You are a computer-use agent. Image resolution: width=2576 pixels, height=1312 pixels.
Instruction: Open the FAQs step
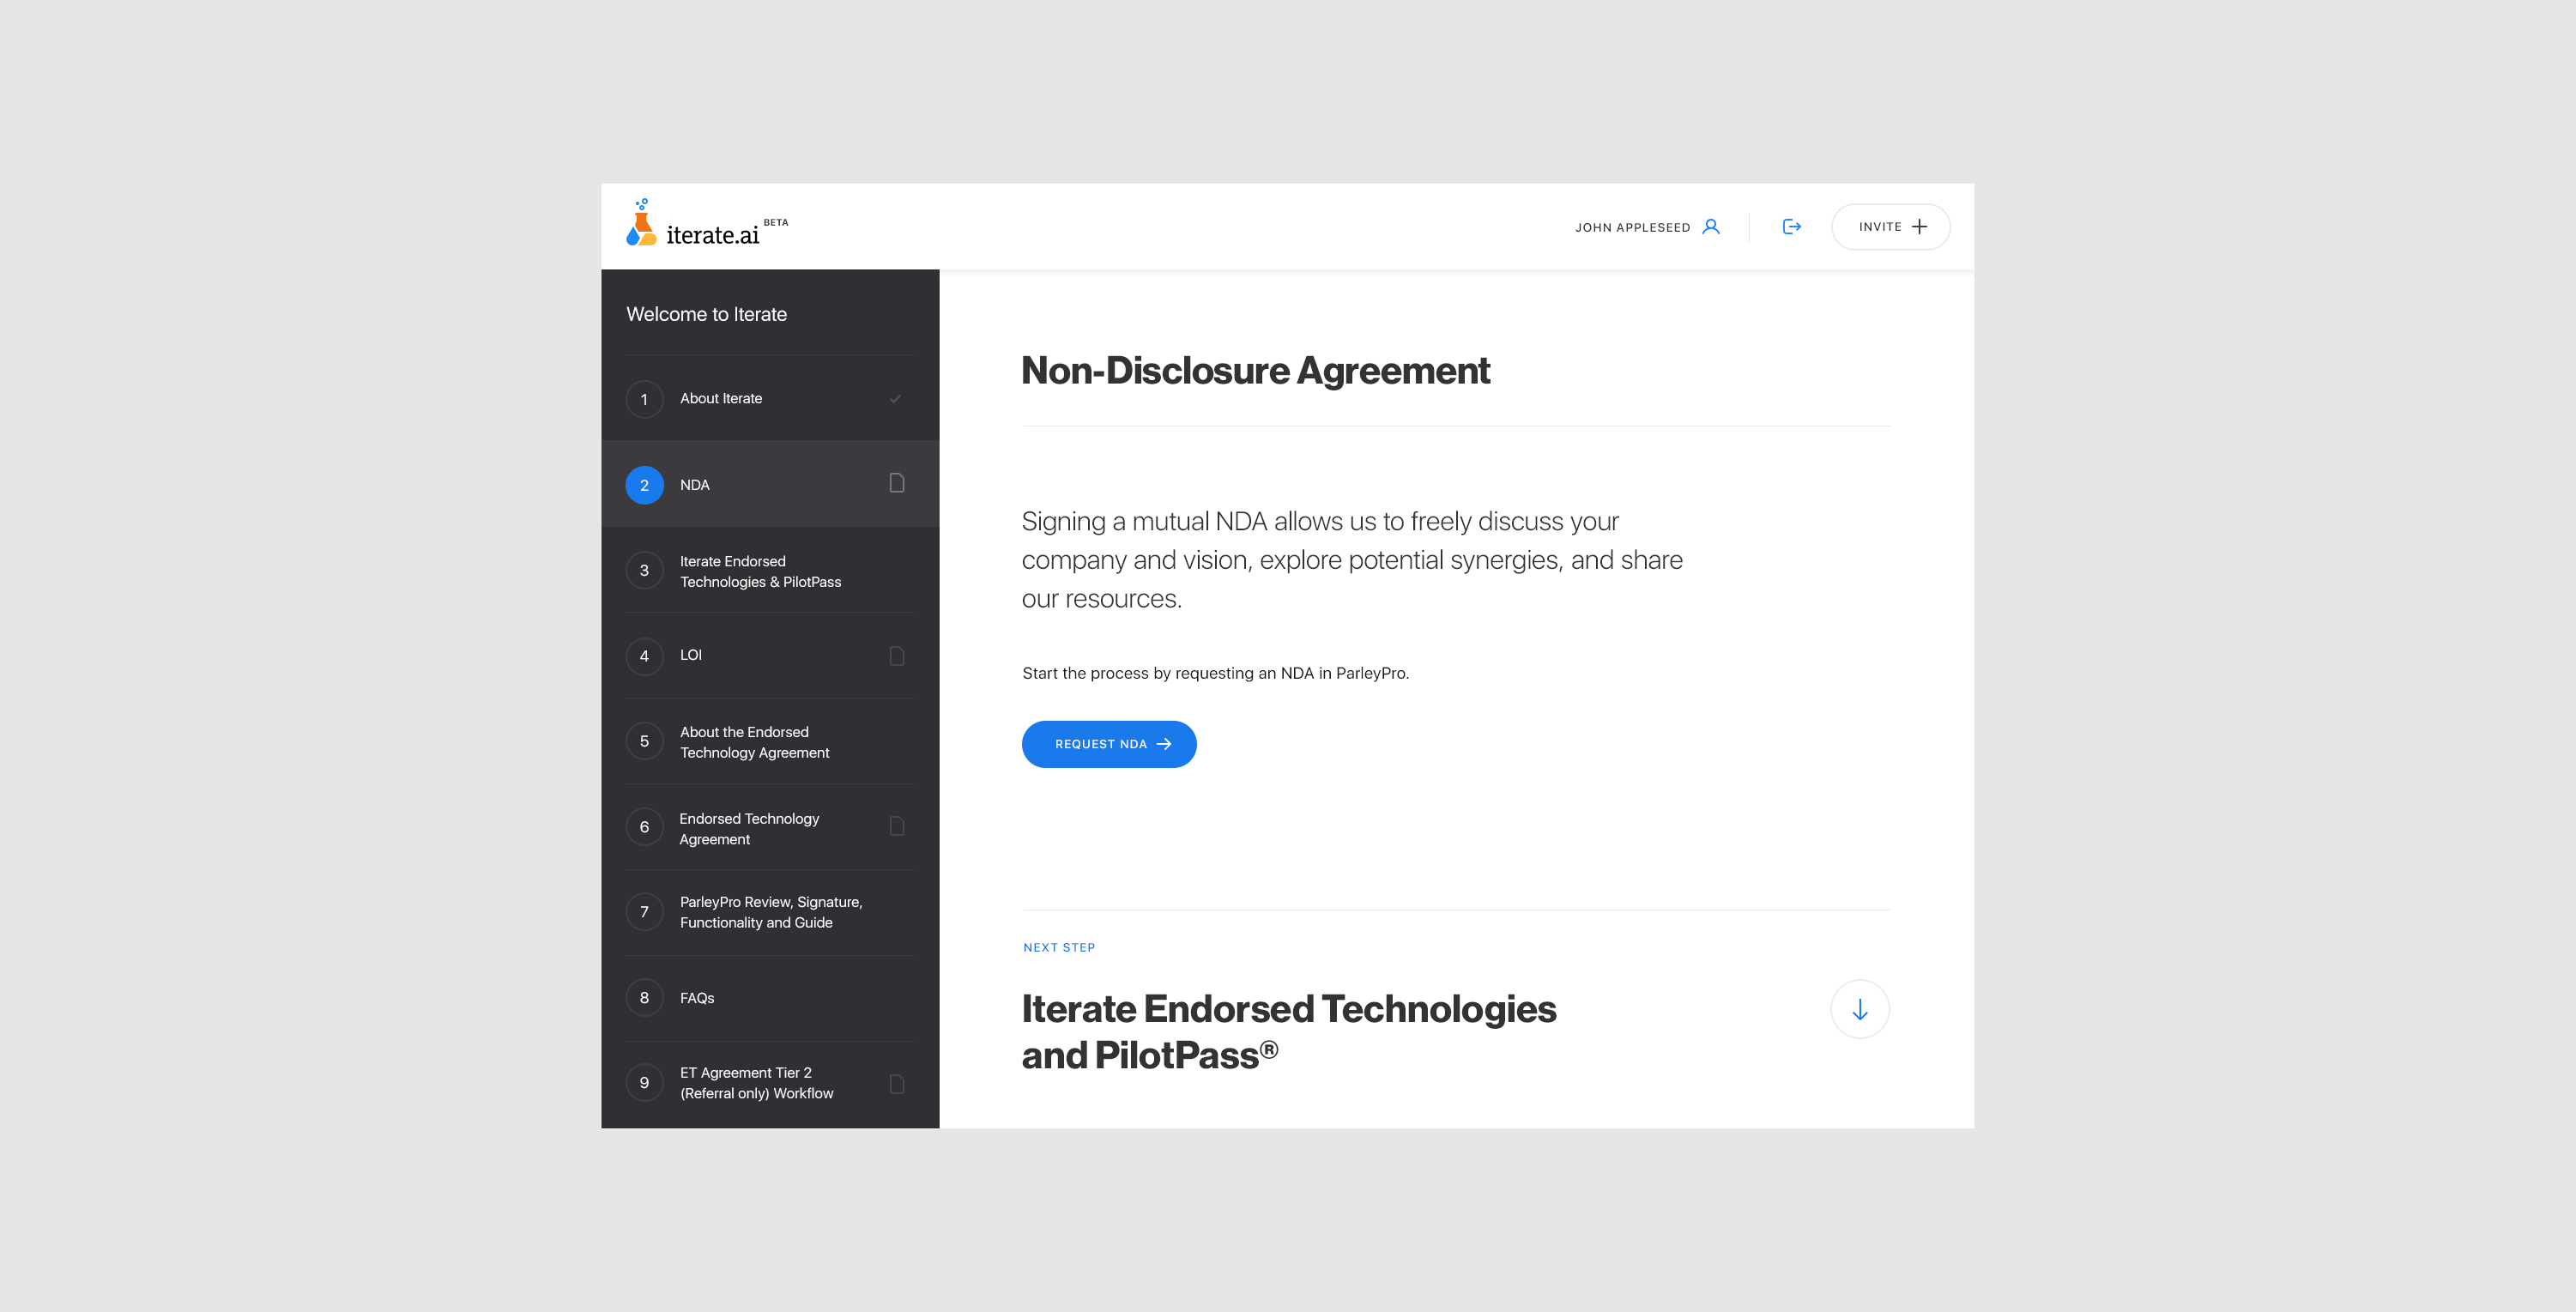pyautogui.click(x=697, y=998)
